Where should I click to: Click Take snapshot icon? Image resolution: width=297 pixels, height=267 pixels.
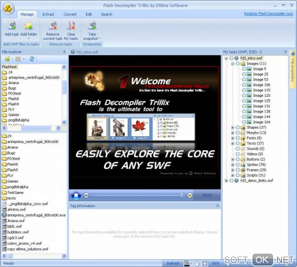click(92, 26)
